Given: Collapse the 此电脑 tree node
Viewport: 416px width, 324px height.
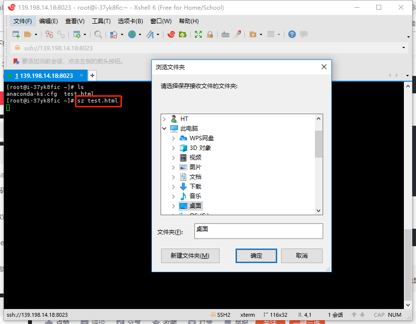Looking at the screenshot, I should 164,129.
